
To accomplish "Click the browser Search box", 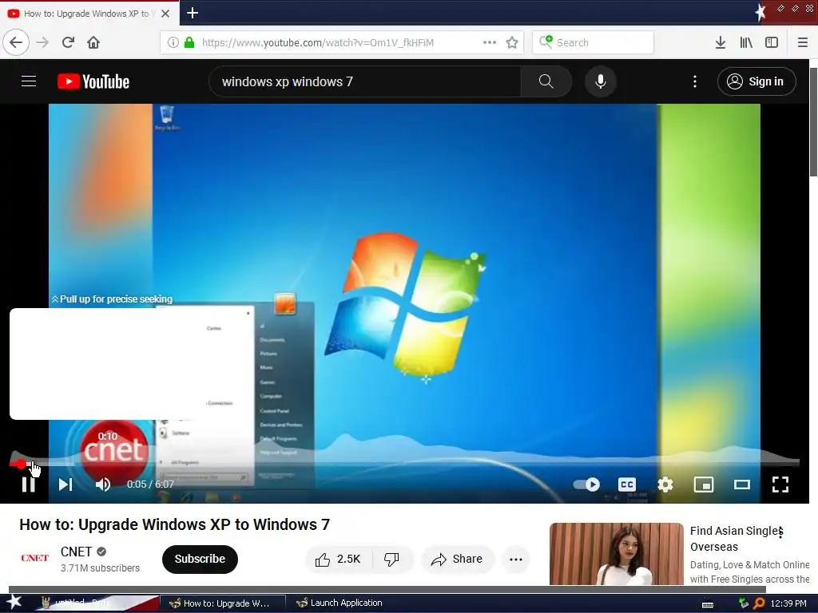I will [593, 42].
